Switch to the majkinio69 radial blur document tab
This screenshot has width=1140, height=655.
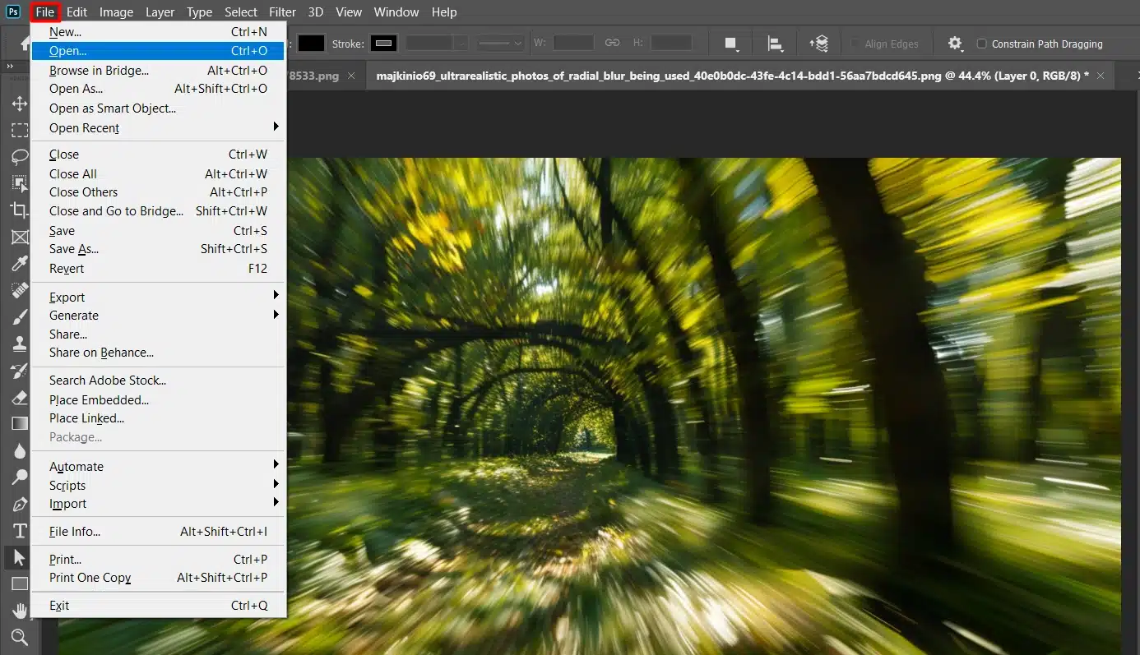pos(733,76)
